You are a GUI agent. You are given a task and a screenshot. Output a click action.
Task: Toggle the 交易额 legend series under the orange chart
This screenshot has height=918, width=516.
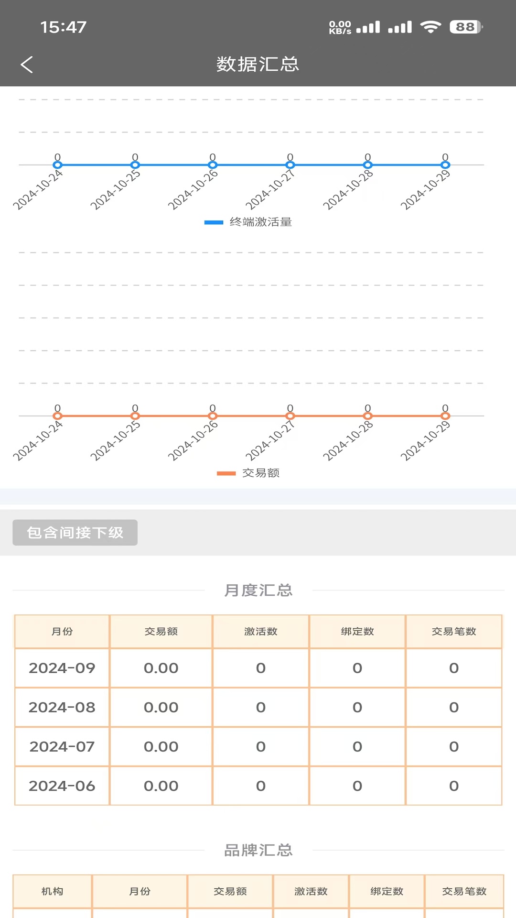click(260, 473)
